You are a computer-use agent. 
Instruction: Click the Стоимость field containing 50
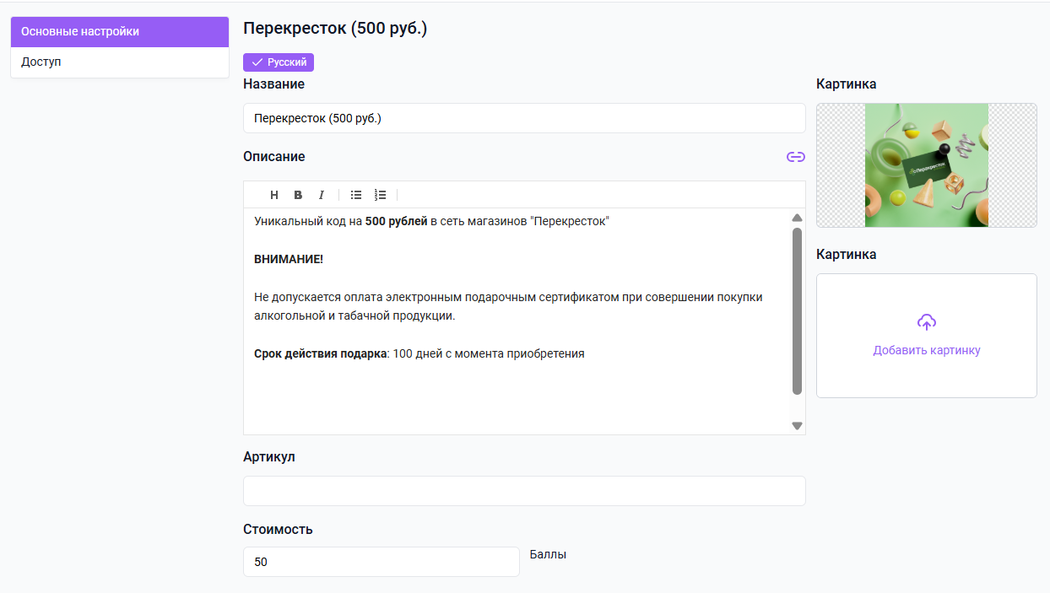[x=381, y=562]
